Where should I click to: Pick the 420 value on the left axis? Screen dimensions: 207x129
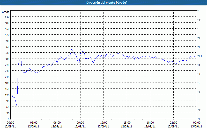click(7, 35)
